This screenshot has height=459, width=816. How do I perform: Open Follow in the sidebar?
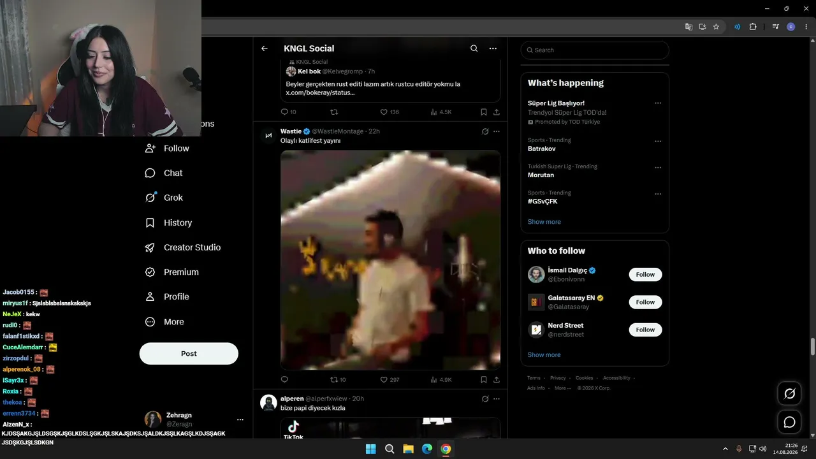point(167,149)
